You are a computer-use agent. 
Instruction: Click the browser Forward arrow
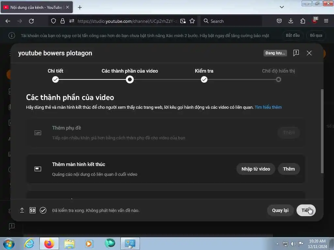click(20, 21)
